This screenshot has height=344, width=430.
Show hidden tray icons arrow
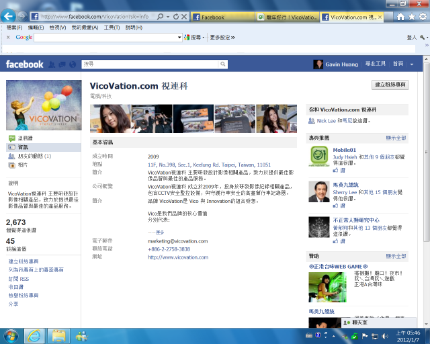click(334, 336)
